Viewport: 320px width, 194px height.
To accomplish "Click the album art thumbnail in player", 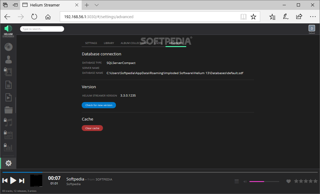I will (36, 180).
